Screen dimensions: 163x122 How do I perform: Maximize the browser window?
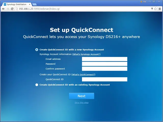pyautogui.click(x=154, y=2)
